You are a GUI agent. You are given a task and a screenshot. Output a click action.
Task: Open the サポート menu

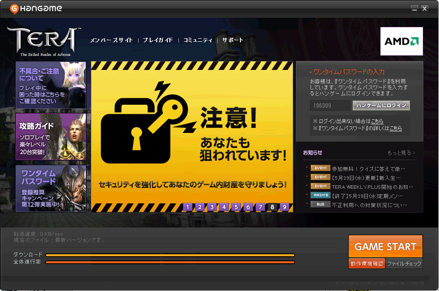pyautogui.click(x=233, y=40)
